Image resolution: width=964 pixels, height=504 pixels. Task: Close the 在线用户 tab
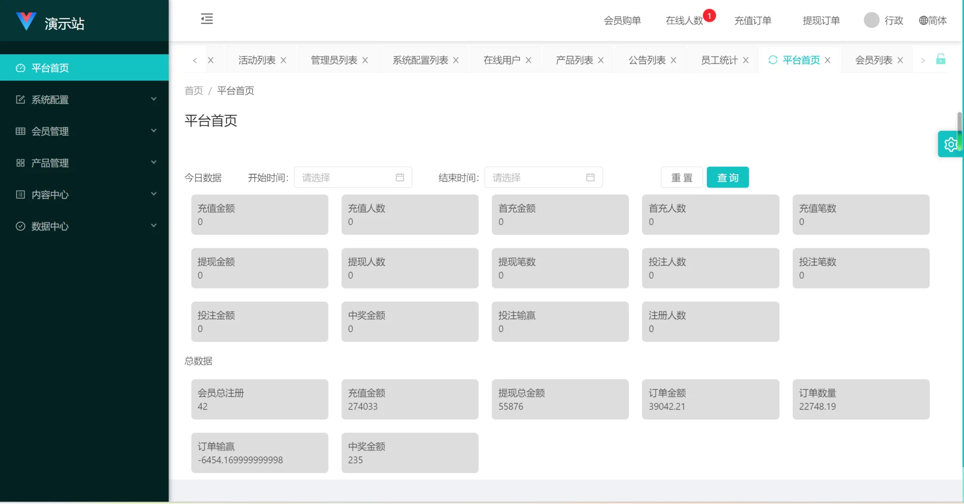pos(529,60)
